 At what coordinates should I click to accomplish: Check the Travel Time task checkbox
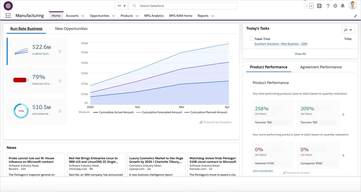pos(252,39)
